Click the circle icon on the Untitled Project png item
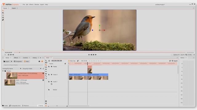Viewport: 197px width, 110px height. (43, 73)
